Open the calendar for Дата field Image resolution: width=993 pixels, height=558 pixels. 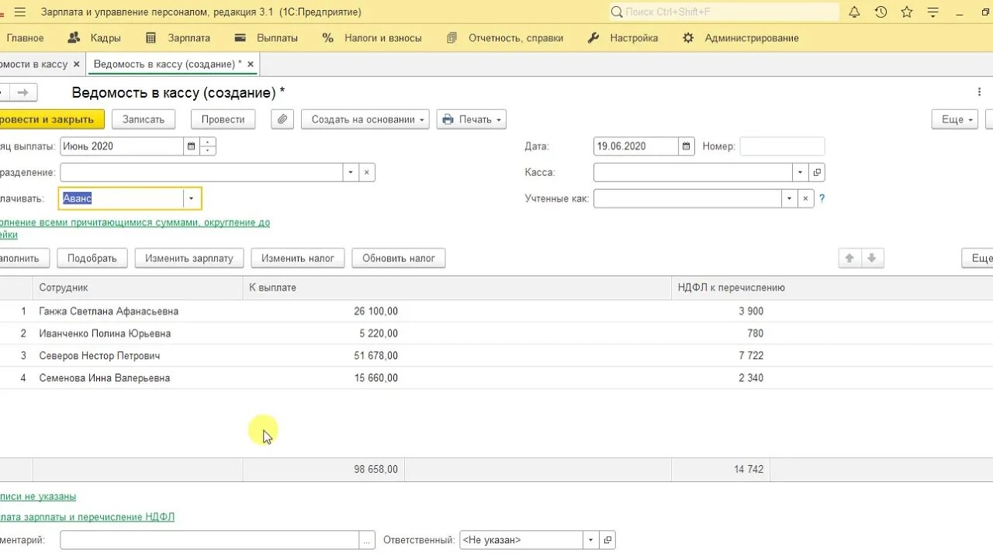click(686, 146)
